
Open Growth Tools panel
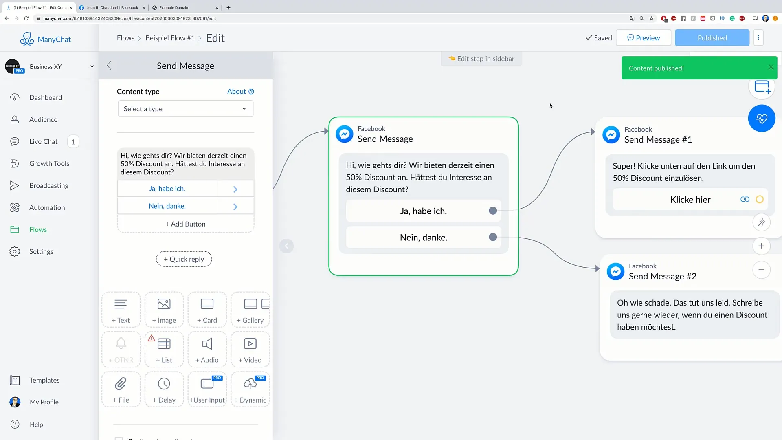[49, 163]
